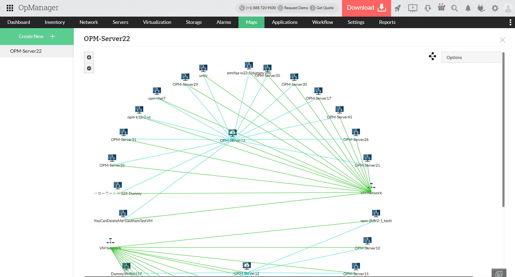Select the opm-2k8r2-1_testt node icon
The width and height of the screenshot is (515, 277).
click(x=376, y=213)
